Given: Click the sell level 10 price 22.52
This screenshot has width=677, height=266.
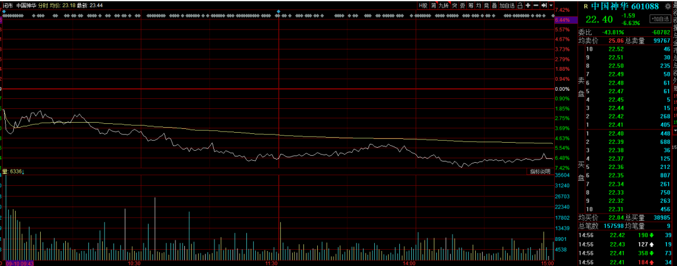Looking at the screenshot, I should point(616,49).
